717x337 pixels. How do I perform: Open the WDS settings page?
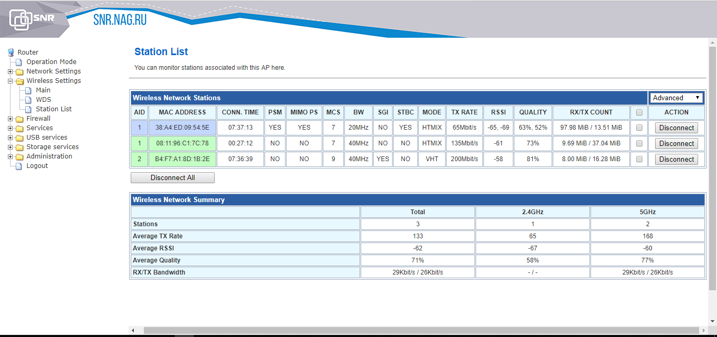tap(44, 100)
